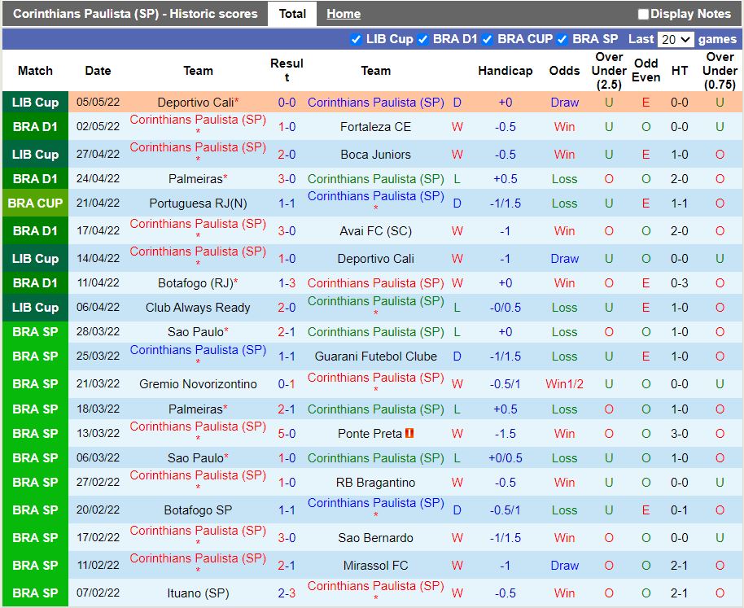Click the 5-0 result against Ponte Preta
This screenshot has height=608, width=744.
[x=287, y=434]
